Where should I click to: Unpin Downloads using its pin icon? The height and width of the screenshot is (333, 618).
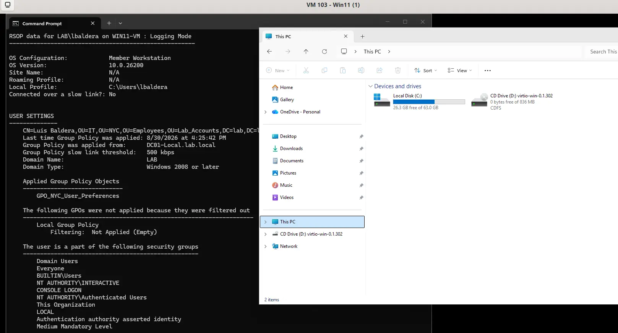[x=361, y=149]
